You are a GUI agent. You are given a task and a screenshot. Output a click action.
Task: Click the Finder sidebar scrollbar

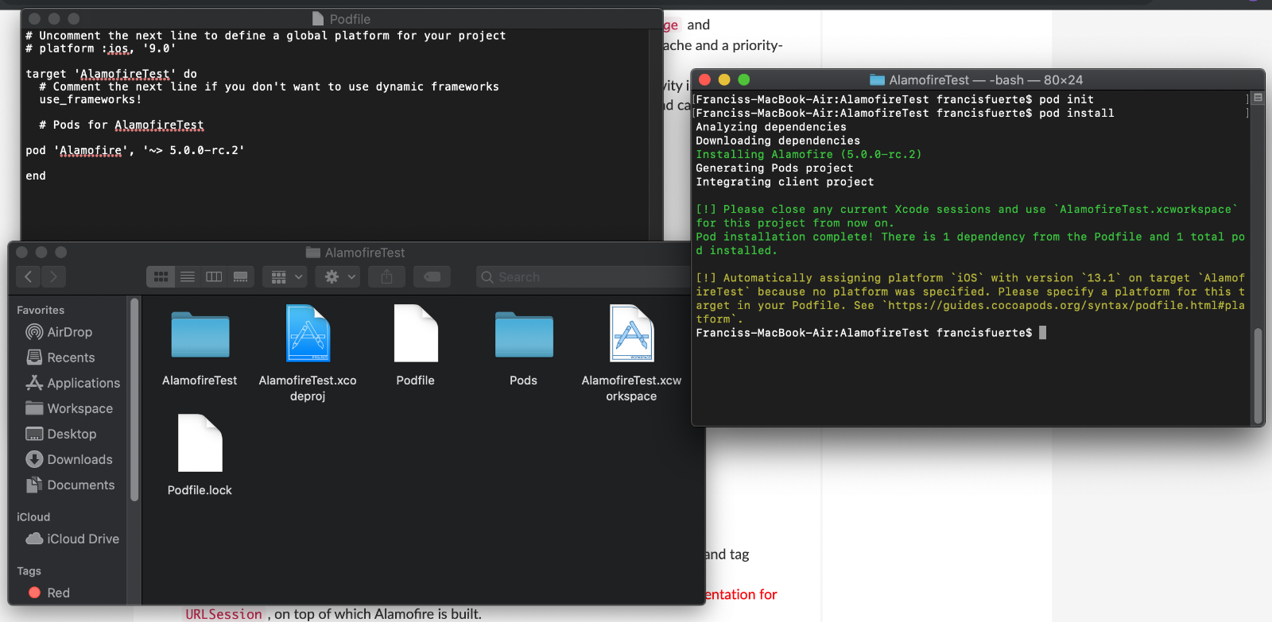(134, 400)
